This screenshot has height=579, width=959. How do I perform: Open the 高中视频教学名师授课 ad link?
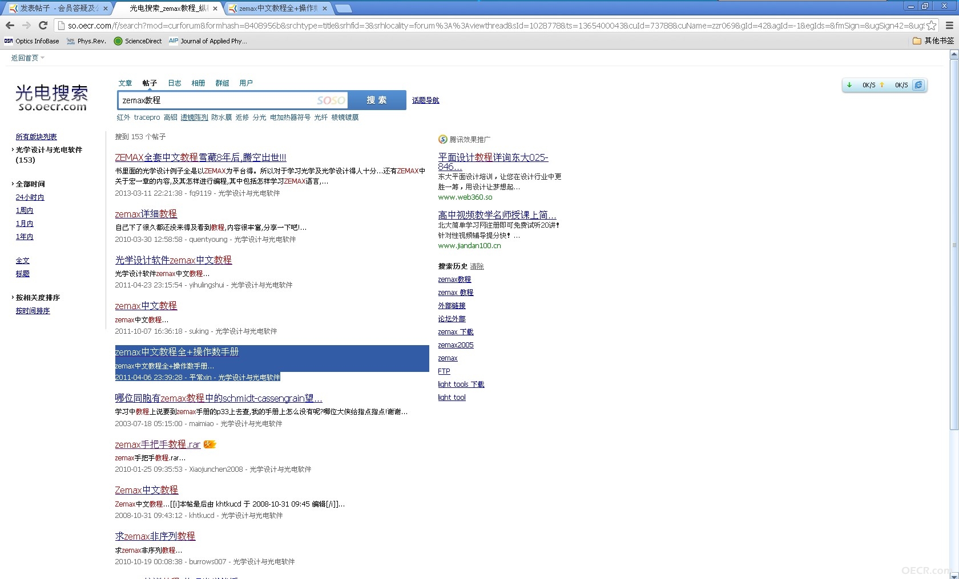tap(497, 215)
